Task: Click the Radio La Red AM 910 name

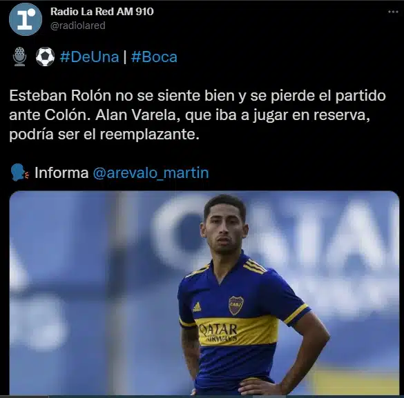Action: pyautogui.click(x=102, y=12)
